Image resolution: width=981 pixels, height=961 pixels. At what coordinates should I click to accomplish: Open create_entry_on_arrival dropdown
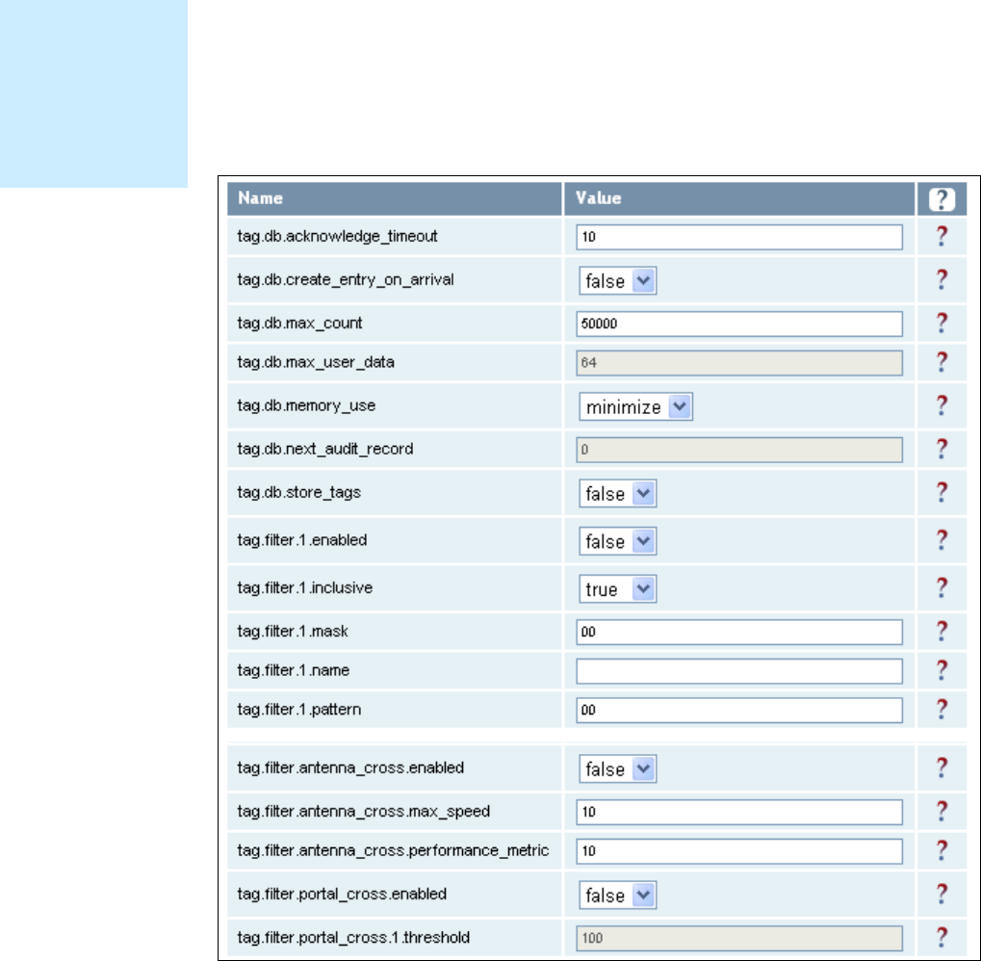pos(617,281)
